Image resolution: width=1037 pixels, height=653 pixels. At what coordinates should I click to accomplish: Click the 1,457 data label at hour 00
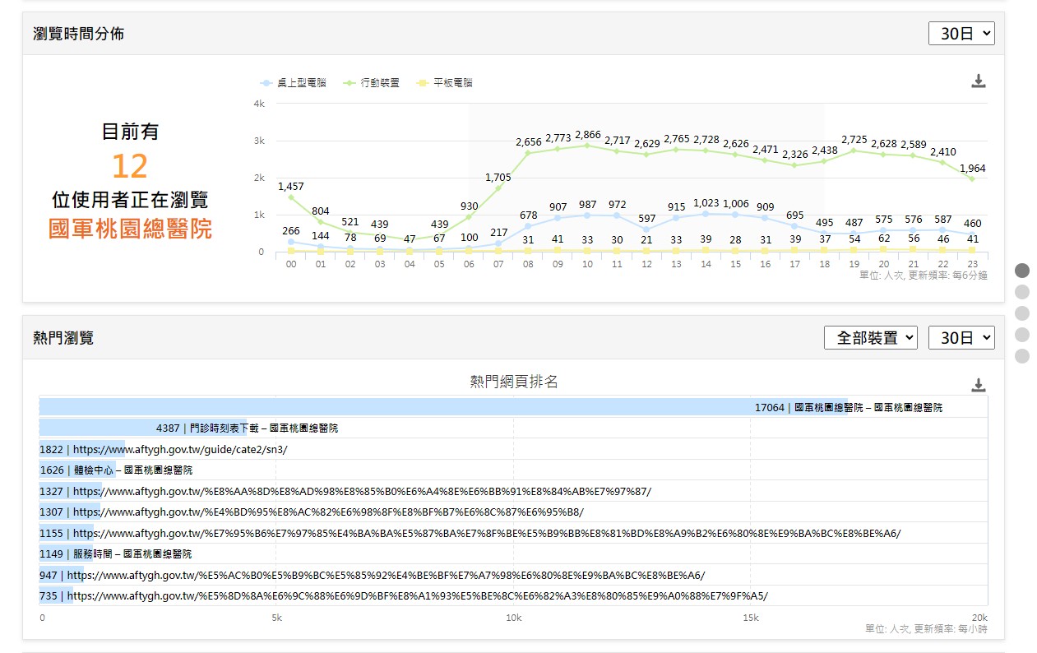291,187
